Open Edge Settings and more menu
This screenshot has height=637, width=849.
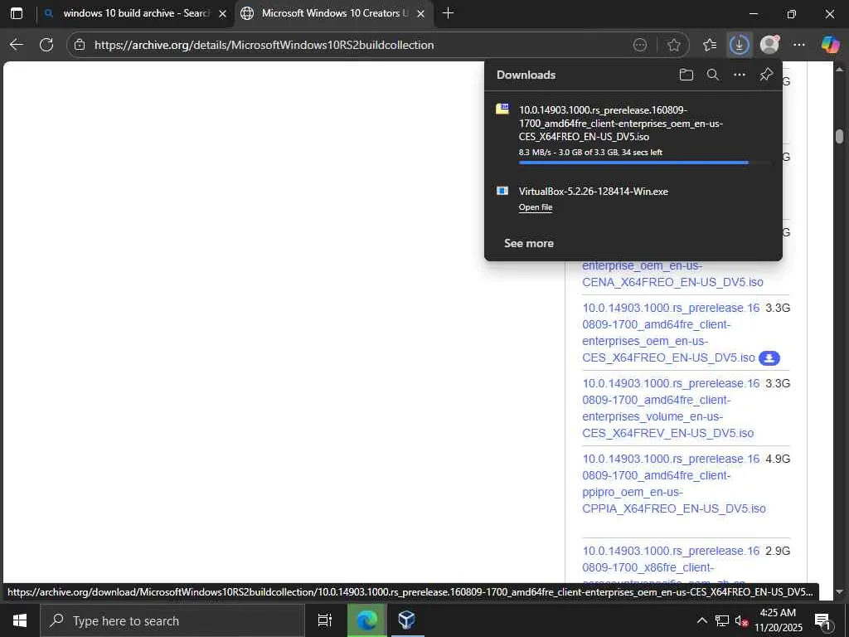pos(799,45)
